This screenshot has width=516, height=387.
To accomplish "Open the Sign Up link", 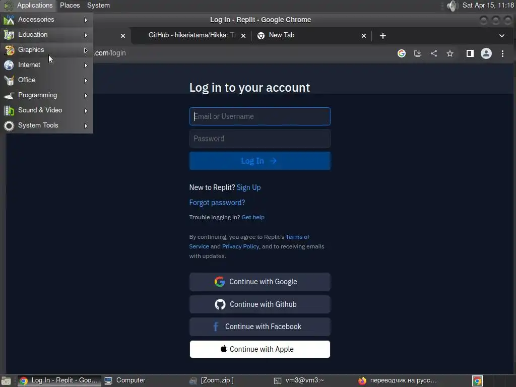I will pyautogui.click(x=248, y=187).
